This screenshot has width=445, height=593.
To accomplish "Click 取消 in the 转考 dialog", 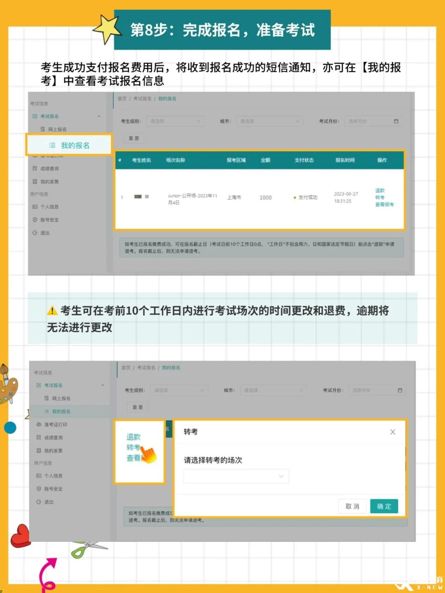I will pos(352,506).
